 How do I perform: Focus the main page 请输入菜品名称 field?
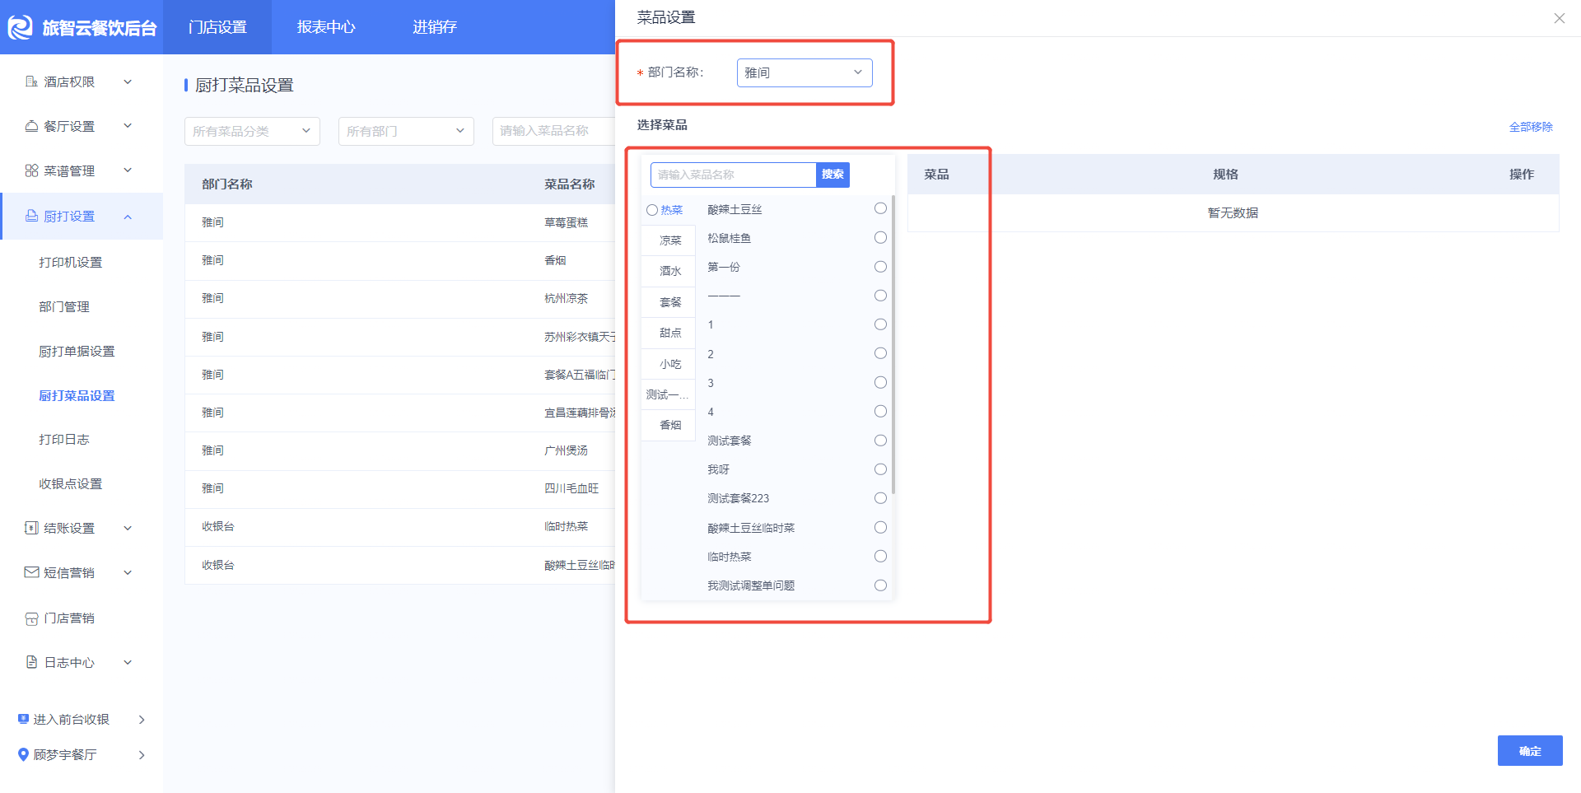553,131
